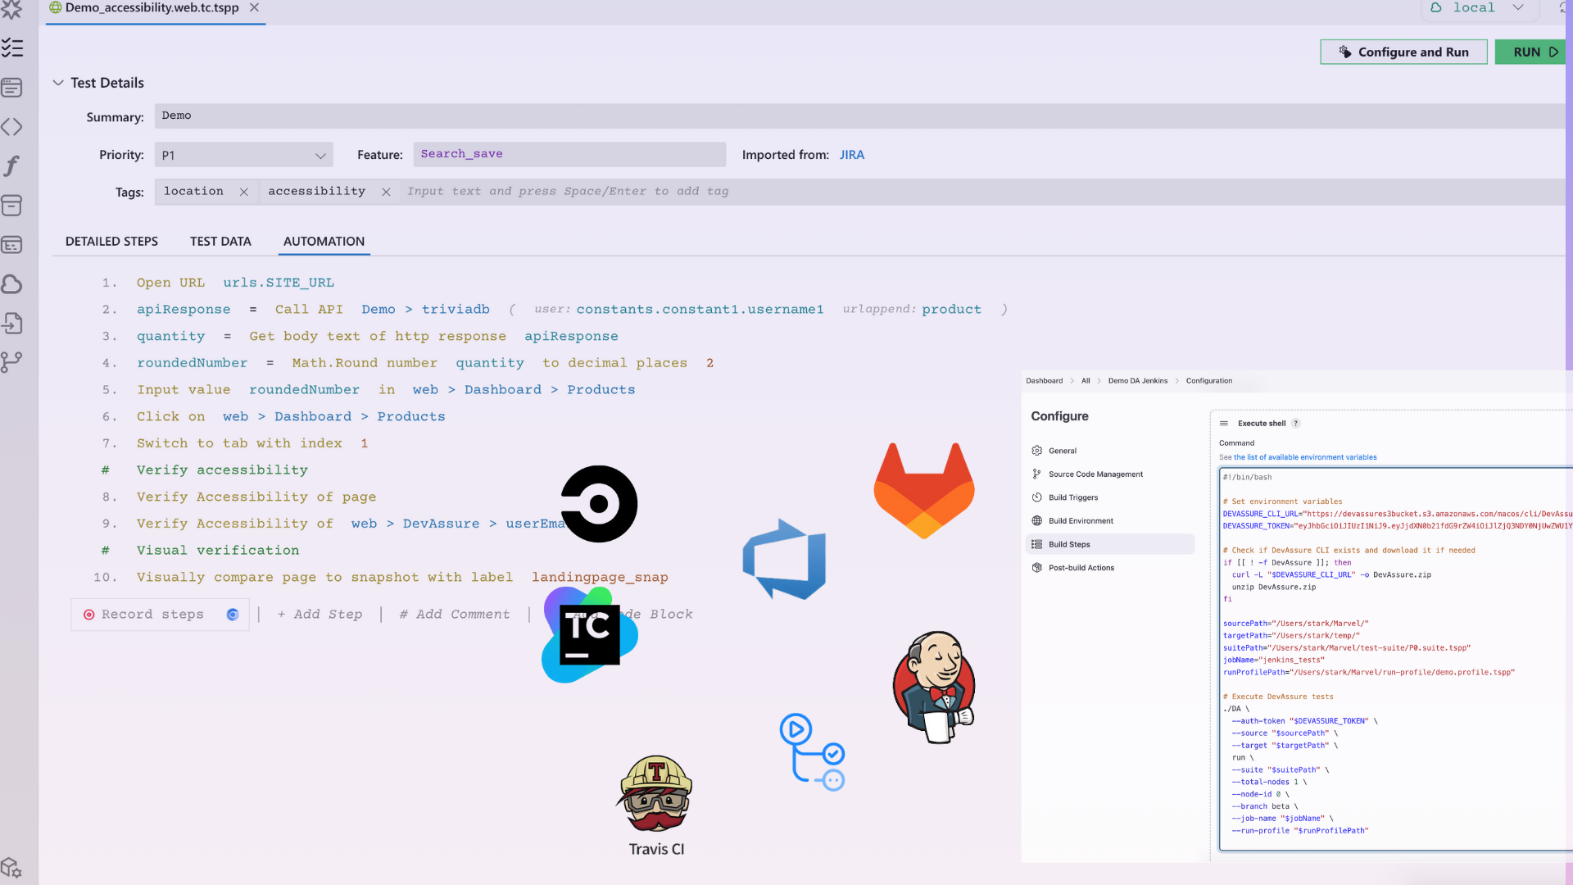Click the Build Environment globe icon

coord(1036,520)
